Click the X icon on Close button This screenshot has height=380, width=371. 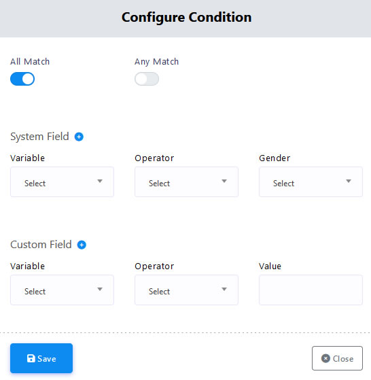tap(325, 358)
